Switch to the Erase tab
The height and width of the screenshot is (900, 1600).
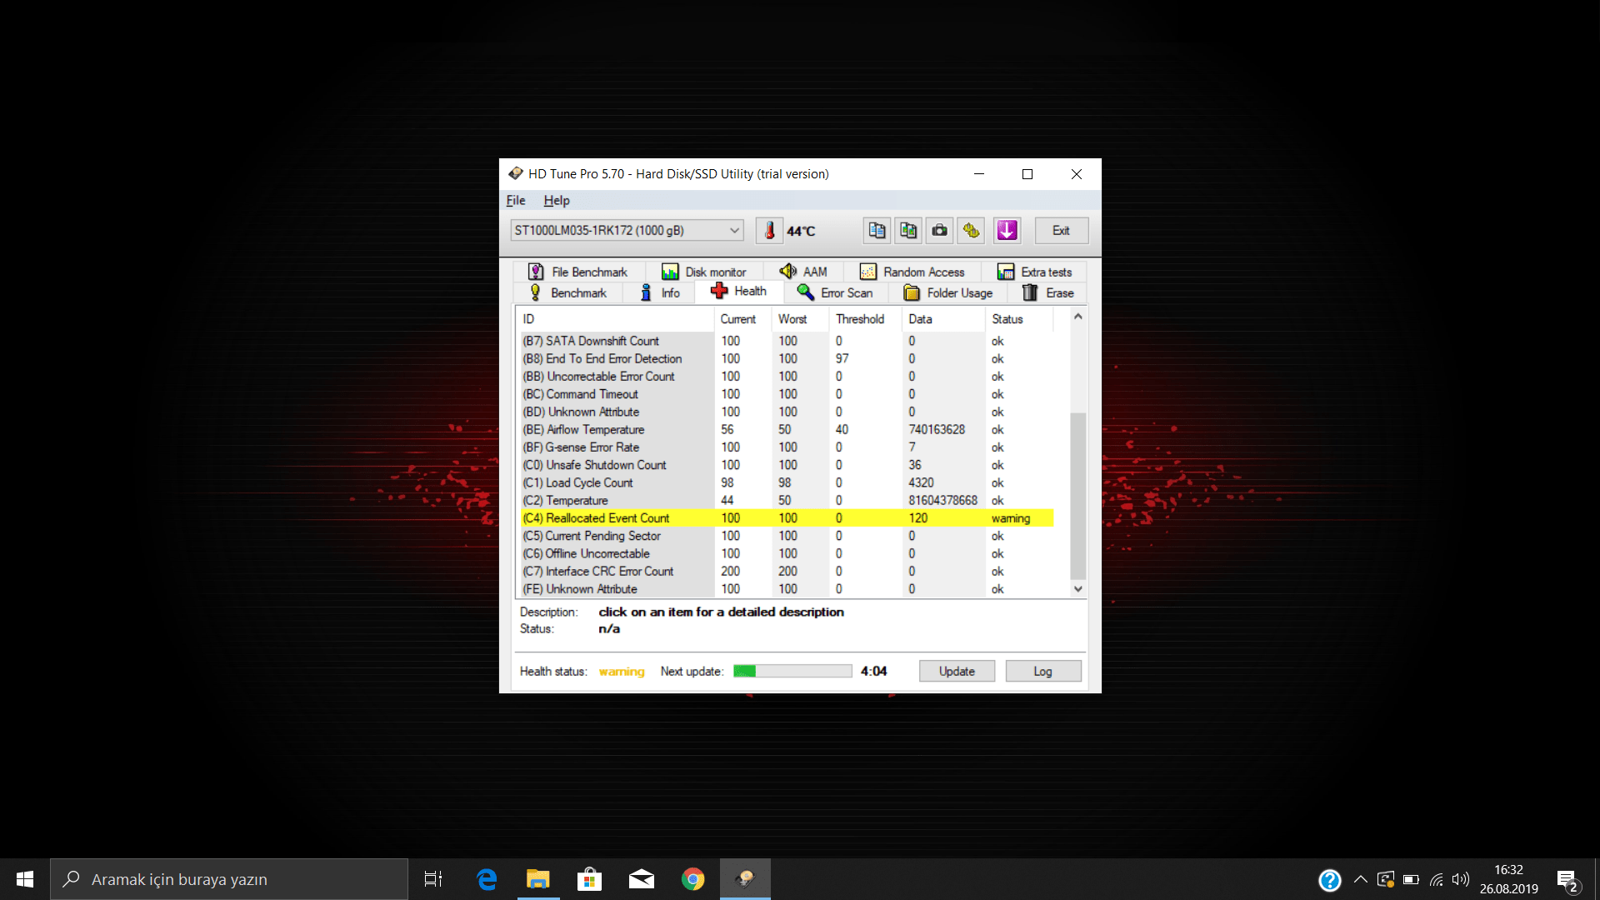point(1049,292)
